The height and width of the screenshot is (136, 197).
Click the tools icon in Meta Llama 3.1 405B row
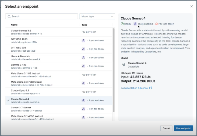tap(83, 117)
